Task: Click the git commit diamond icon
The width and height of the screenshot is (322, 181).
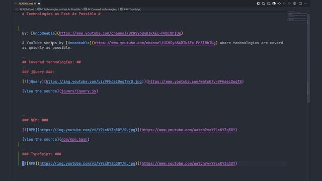Action: (x=279, y=4)
